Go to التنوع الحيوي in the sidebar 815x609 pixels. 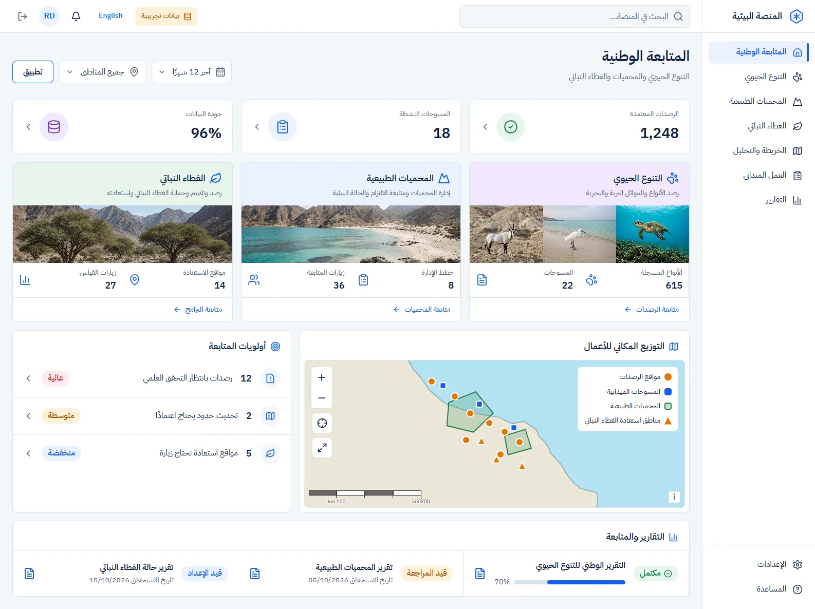pyautogui.click(x=758, y=77)
